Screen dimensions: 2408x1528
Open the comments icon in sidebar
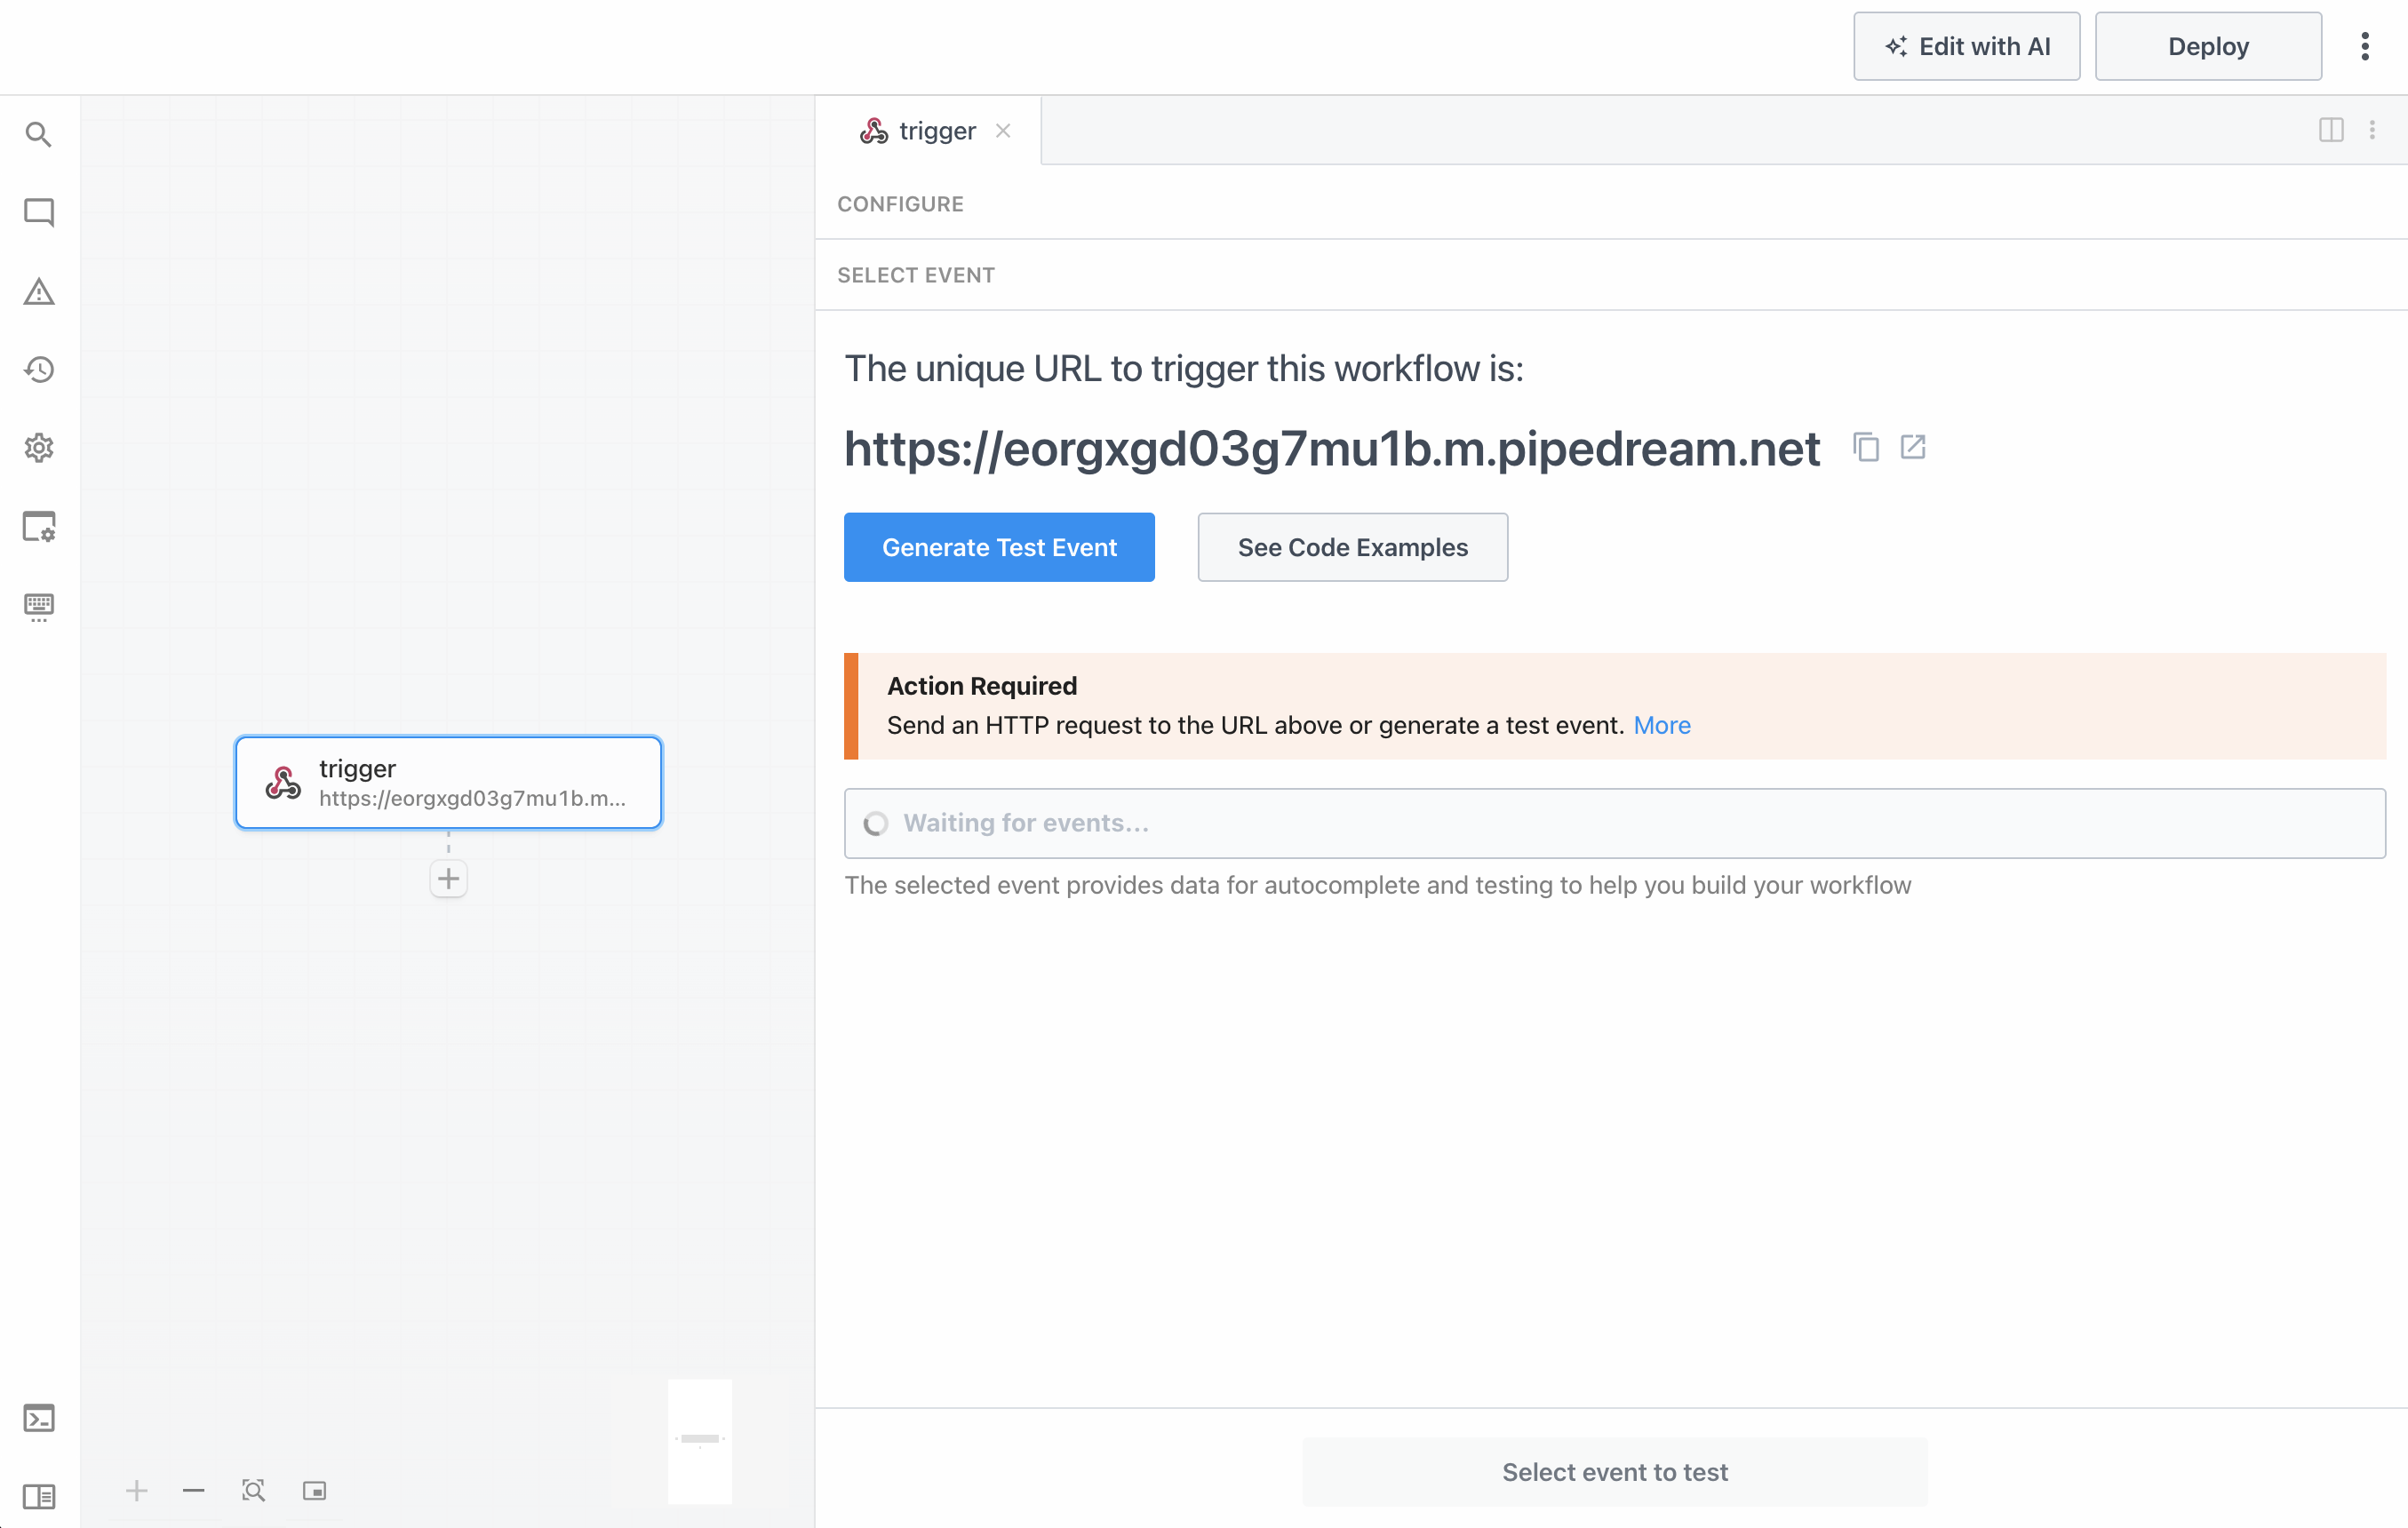coord(38,212)
